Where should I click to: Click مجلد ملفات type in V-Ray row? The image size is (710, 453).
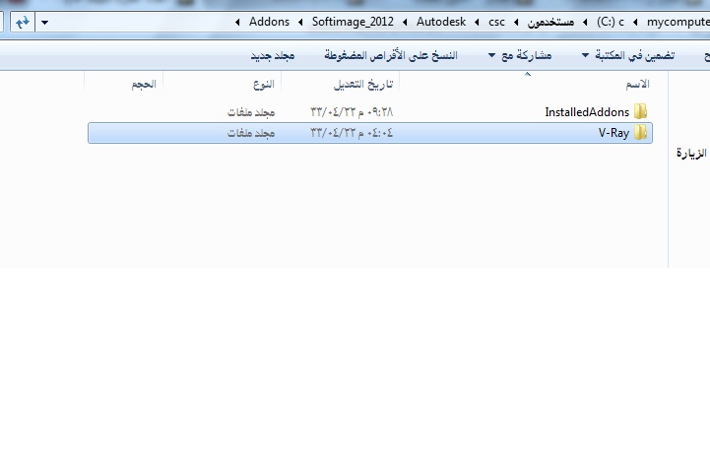(251, 133)
